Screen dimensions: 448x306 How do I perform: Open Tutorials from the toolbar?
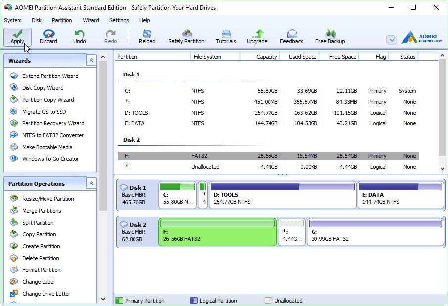click(x=225, y=36)
